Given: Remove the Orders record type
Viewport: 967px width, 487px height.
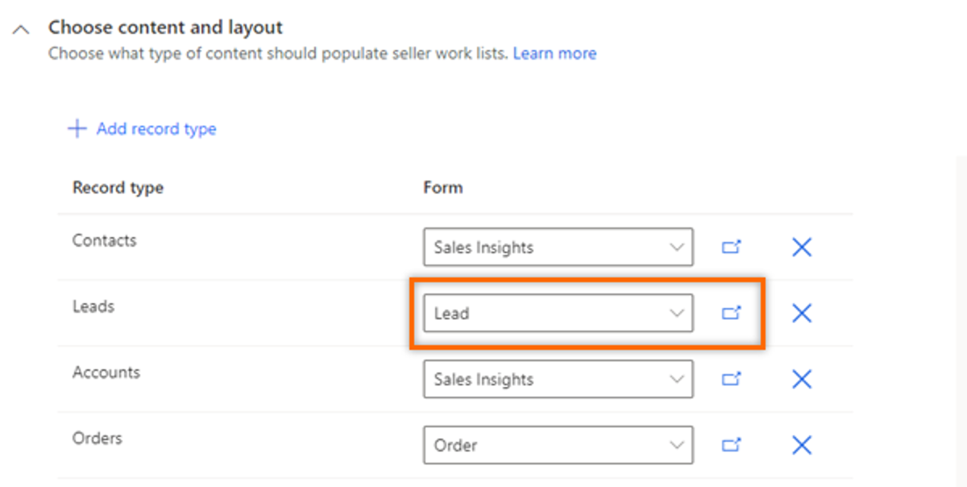Looking at the screenshot, I should point(801,446).
